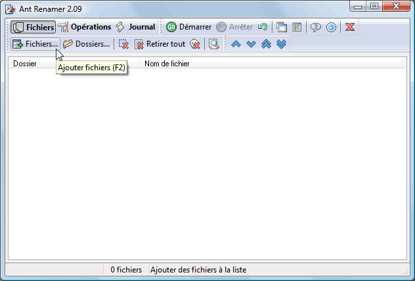The height and width of the screenshot is (281, 415).
Task: Switch to the Fichiers tab
Action: point(33,27)
